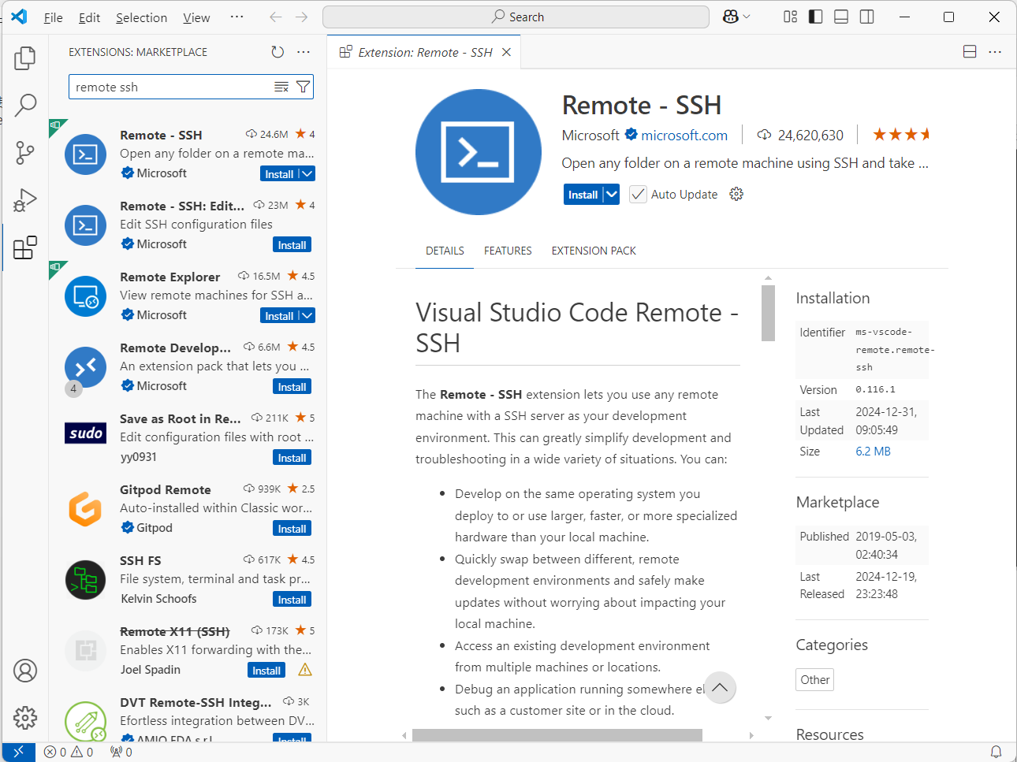Open the Extensions view icon
Screen dimensions: 1017x762
(x=25, y=247)
